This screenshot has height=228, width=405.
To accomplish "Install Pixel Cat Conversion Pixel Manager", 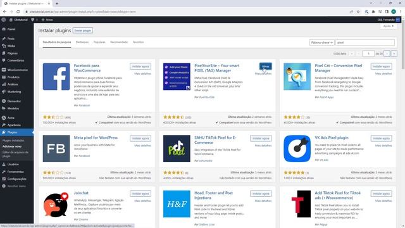I will pos(381,66).
